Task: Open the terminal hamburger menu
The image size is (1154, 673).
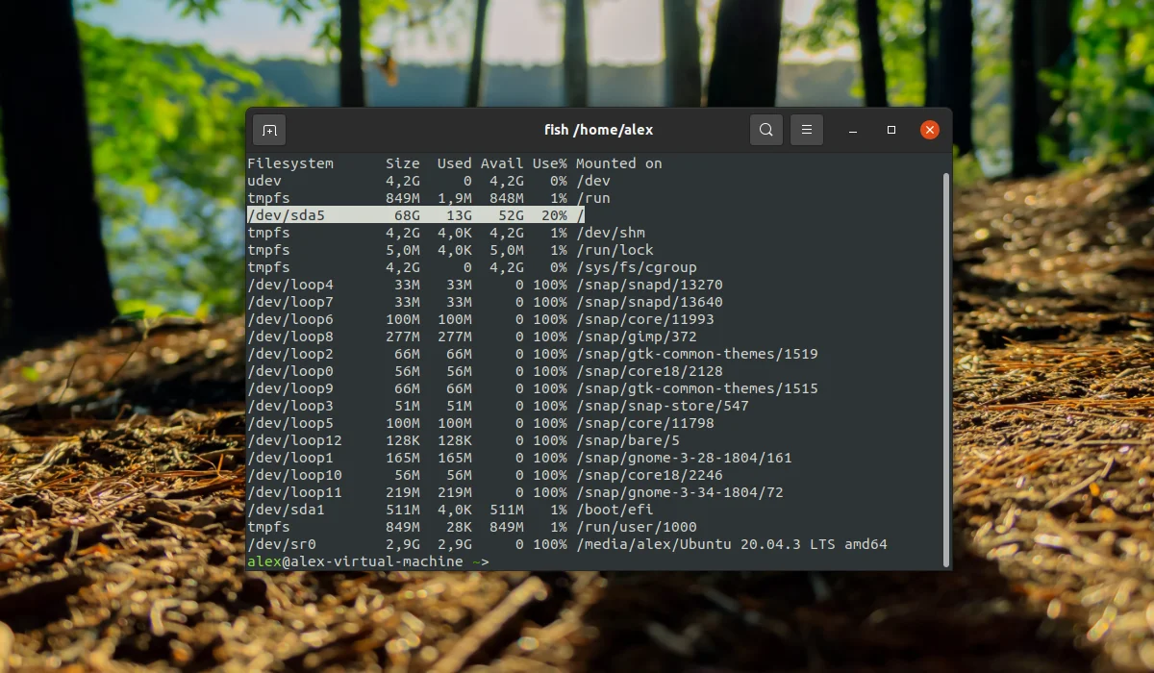Action: pyautogui.click(x=807, y=130)
